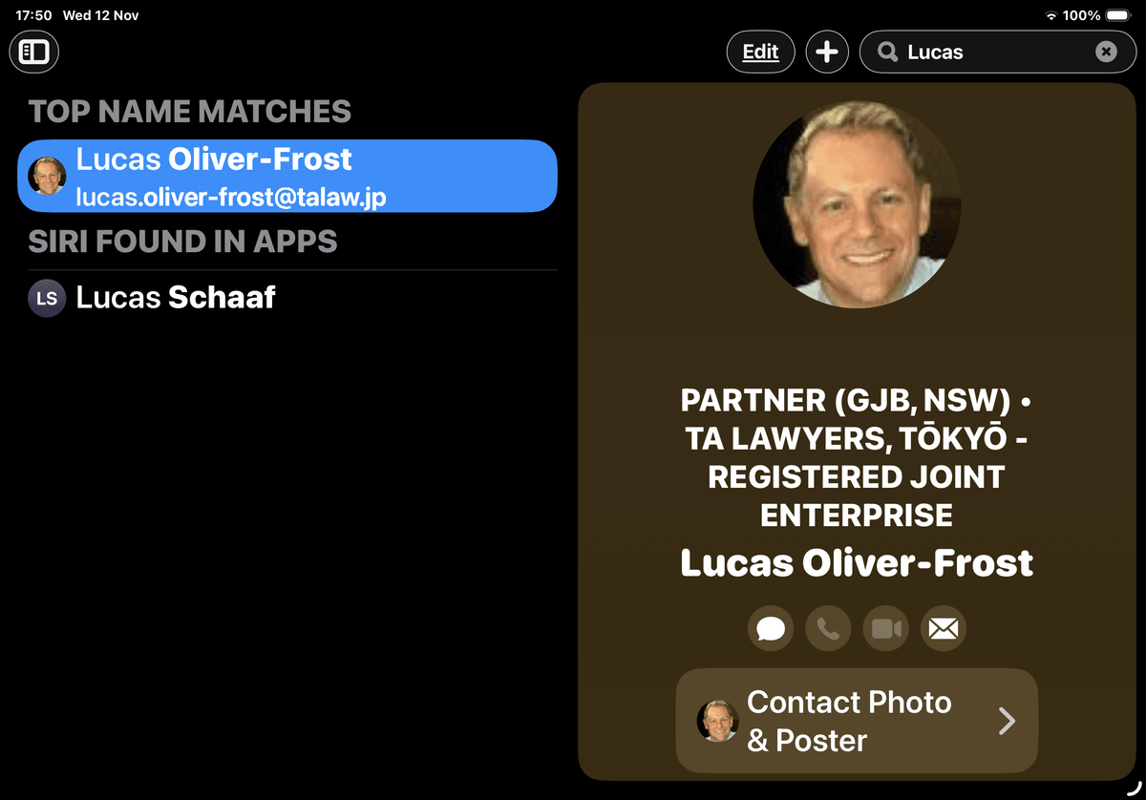Click the Edit button
This screenshot has width=1146, height=800.
(x=760, y=52)
